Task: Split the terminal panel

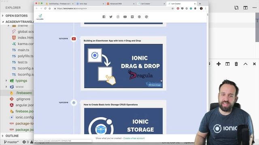Action: (227, 64)
